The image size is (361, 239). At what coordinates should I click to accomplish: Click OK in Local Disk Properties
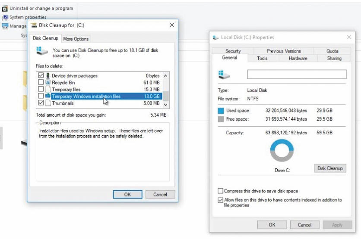[x=272, y=225]
